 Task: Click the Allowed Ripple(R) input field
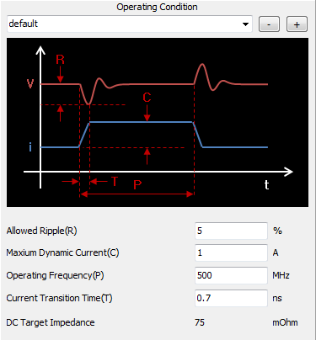[231, 231]
